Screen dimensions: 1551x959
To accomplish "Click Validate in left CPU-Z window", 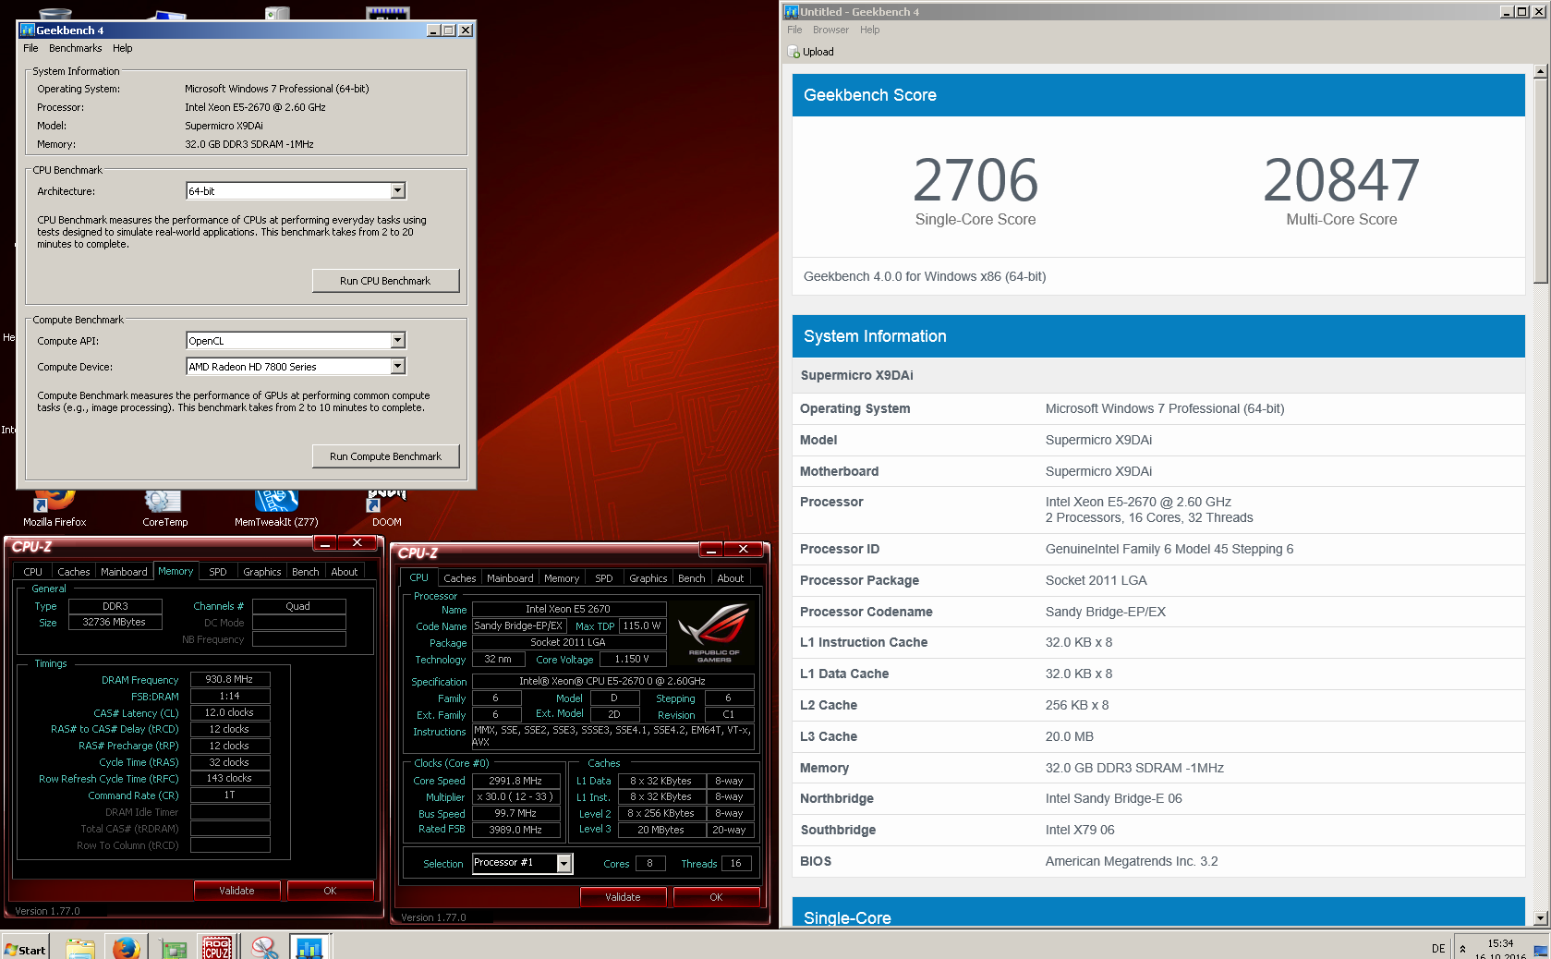I will pos(236,891).
